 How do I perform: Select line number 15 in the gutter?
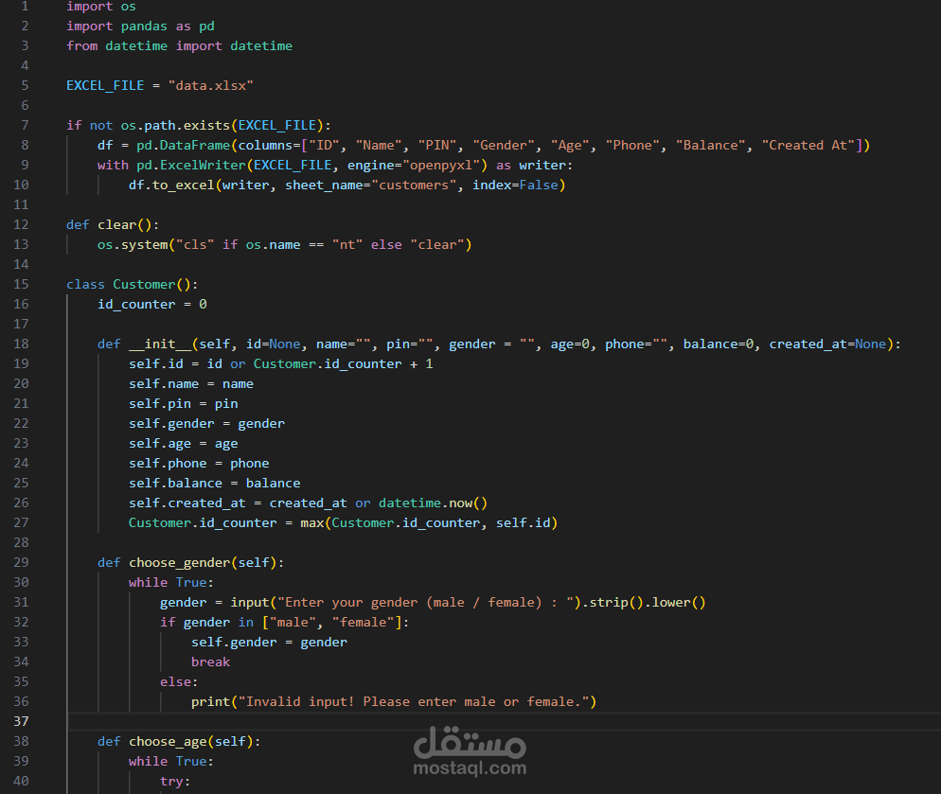(x=21, y=284)
